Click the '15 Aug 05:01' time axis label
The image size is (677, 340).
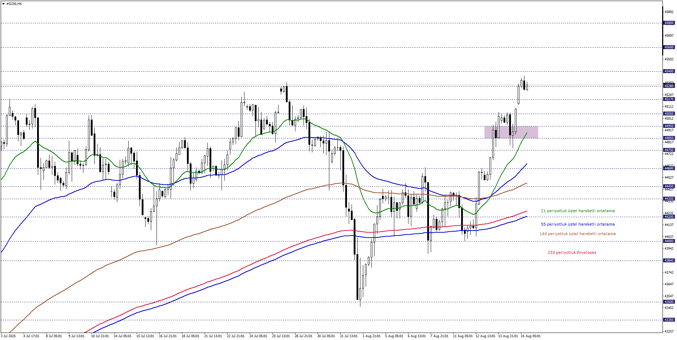(x=531, y=336)
